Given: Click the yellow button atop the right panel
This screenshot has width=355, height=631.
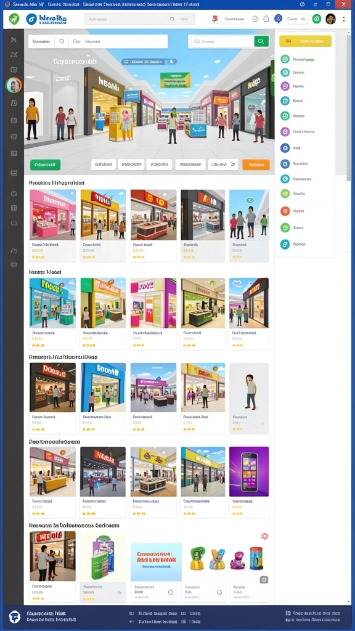Looking at the screenshot, I should (x=306, y=41).
